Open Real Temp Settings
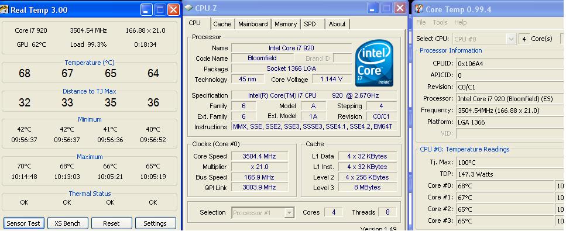 pos(155,223)
